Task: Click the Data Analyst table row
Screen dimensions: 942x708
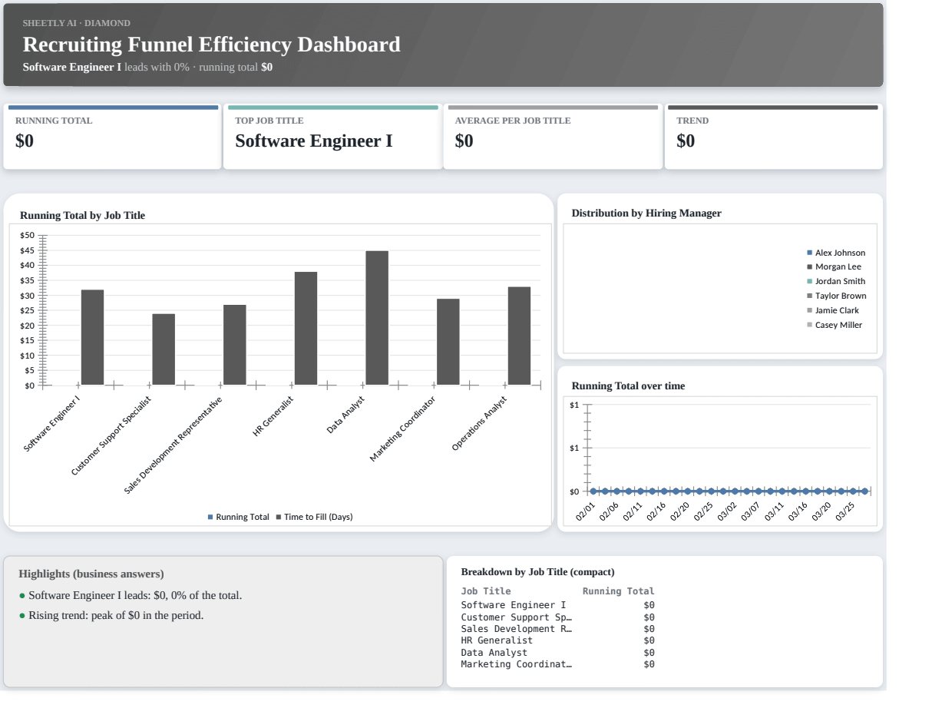Action: pyautogui.click(x=557, y=653)
